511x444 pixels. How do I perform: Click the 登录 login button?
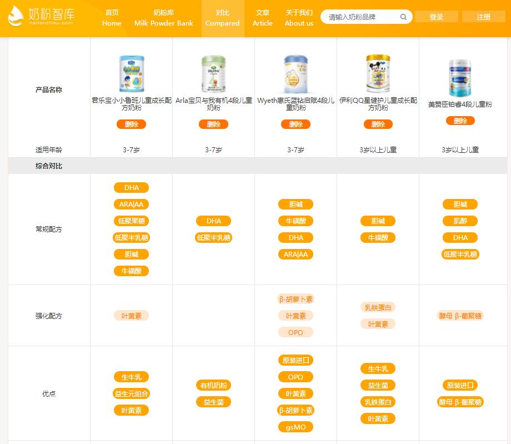coord(437,17)
